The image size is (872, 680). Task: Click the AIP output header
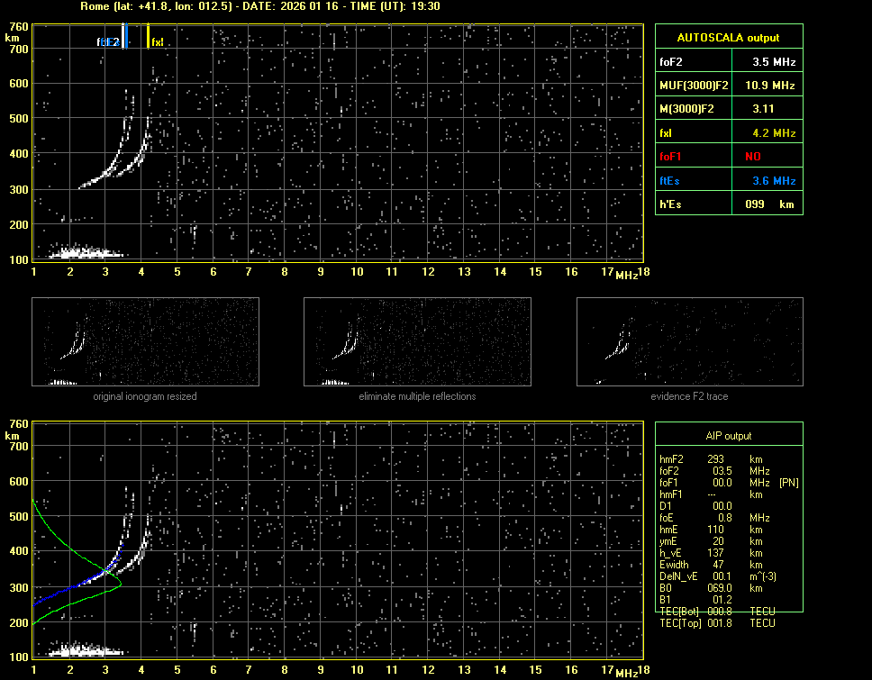(728, 436)
